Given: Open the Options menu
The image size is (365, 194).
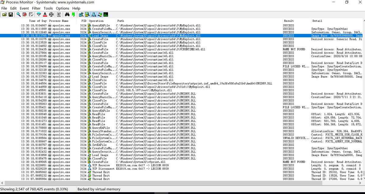Looking at the screenshot, I should (x=62, y=8).
